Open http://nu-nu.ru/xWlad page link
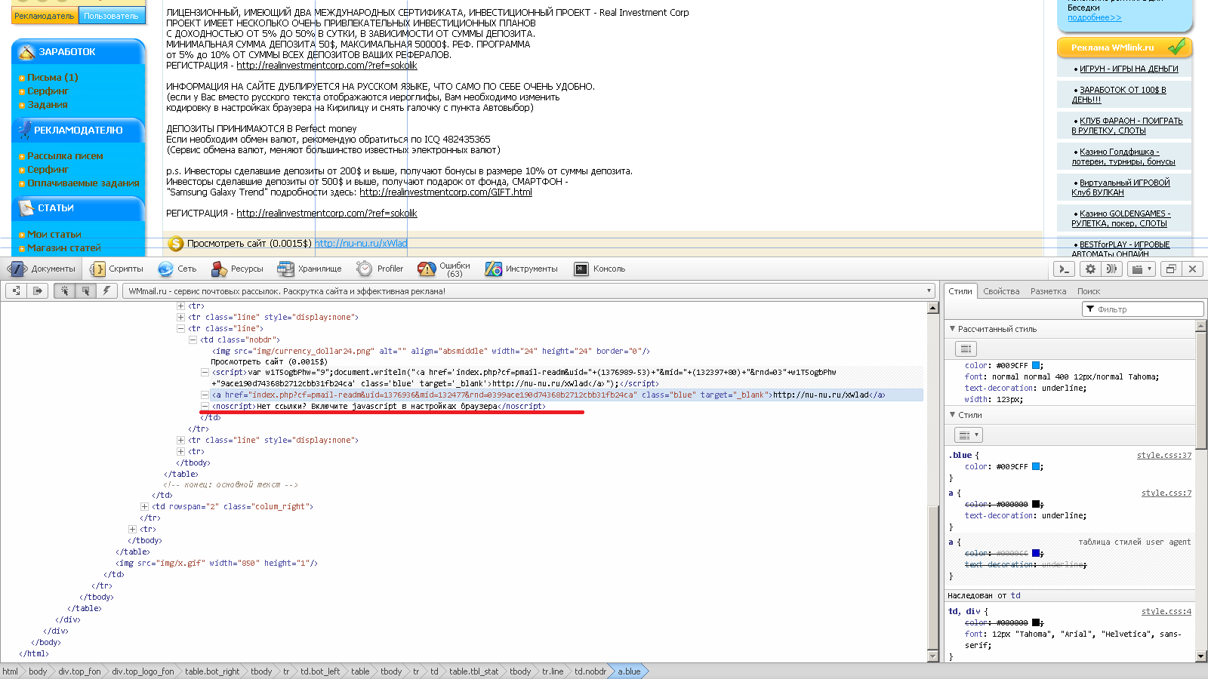Image resolution: width=1208 pixels, height=679 pixels. click(361, 244)
